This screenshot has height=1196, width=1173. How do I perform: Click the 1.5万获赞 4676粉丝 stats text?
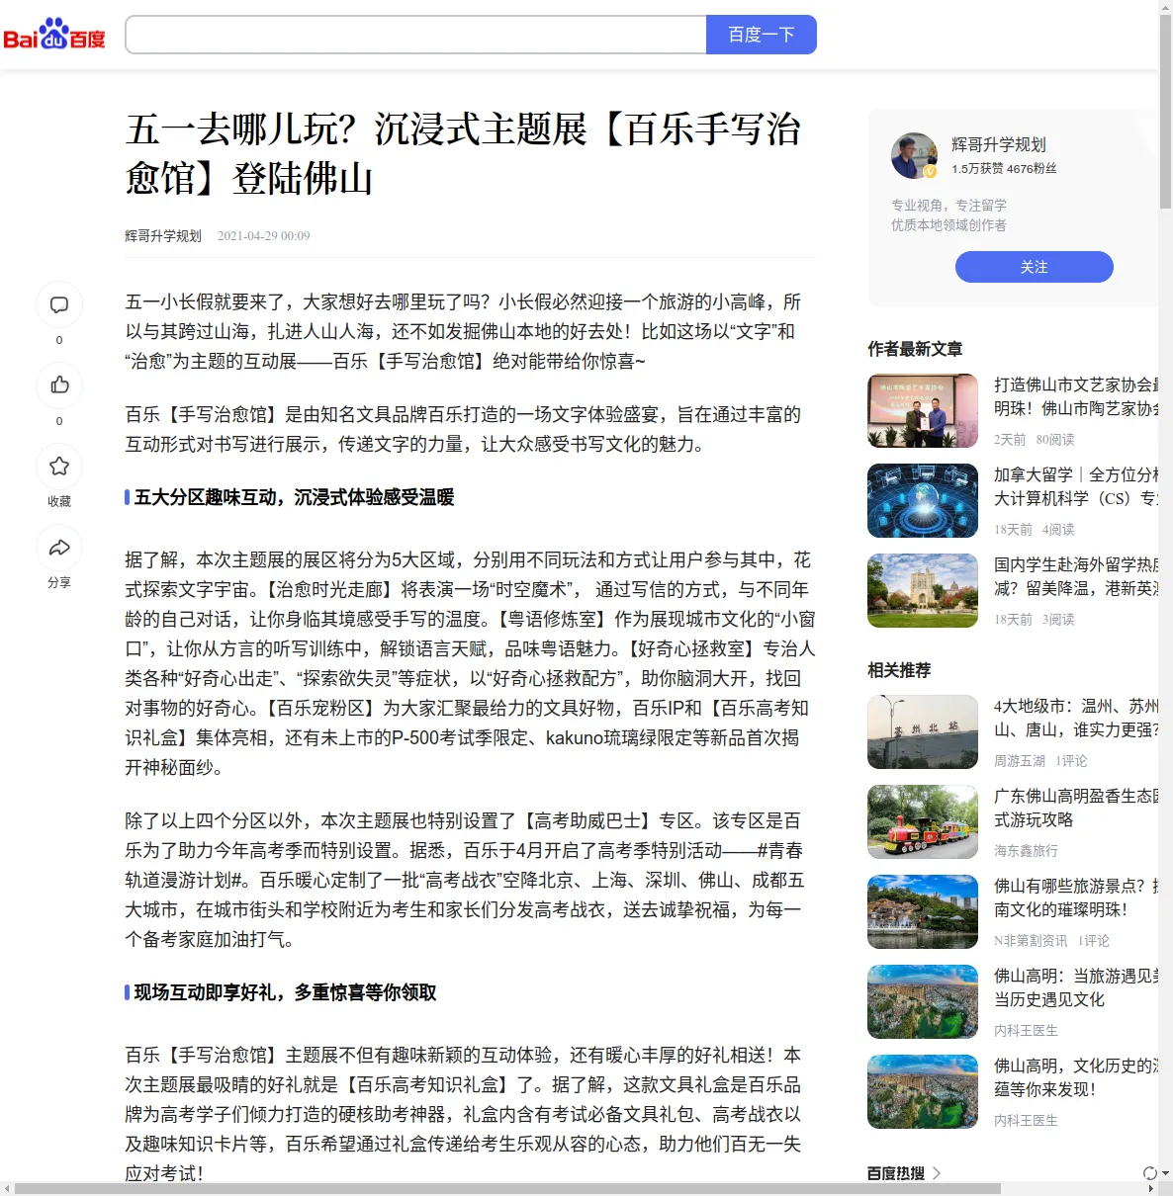click(1004, 169)
